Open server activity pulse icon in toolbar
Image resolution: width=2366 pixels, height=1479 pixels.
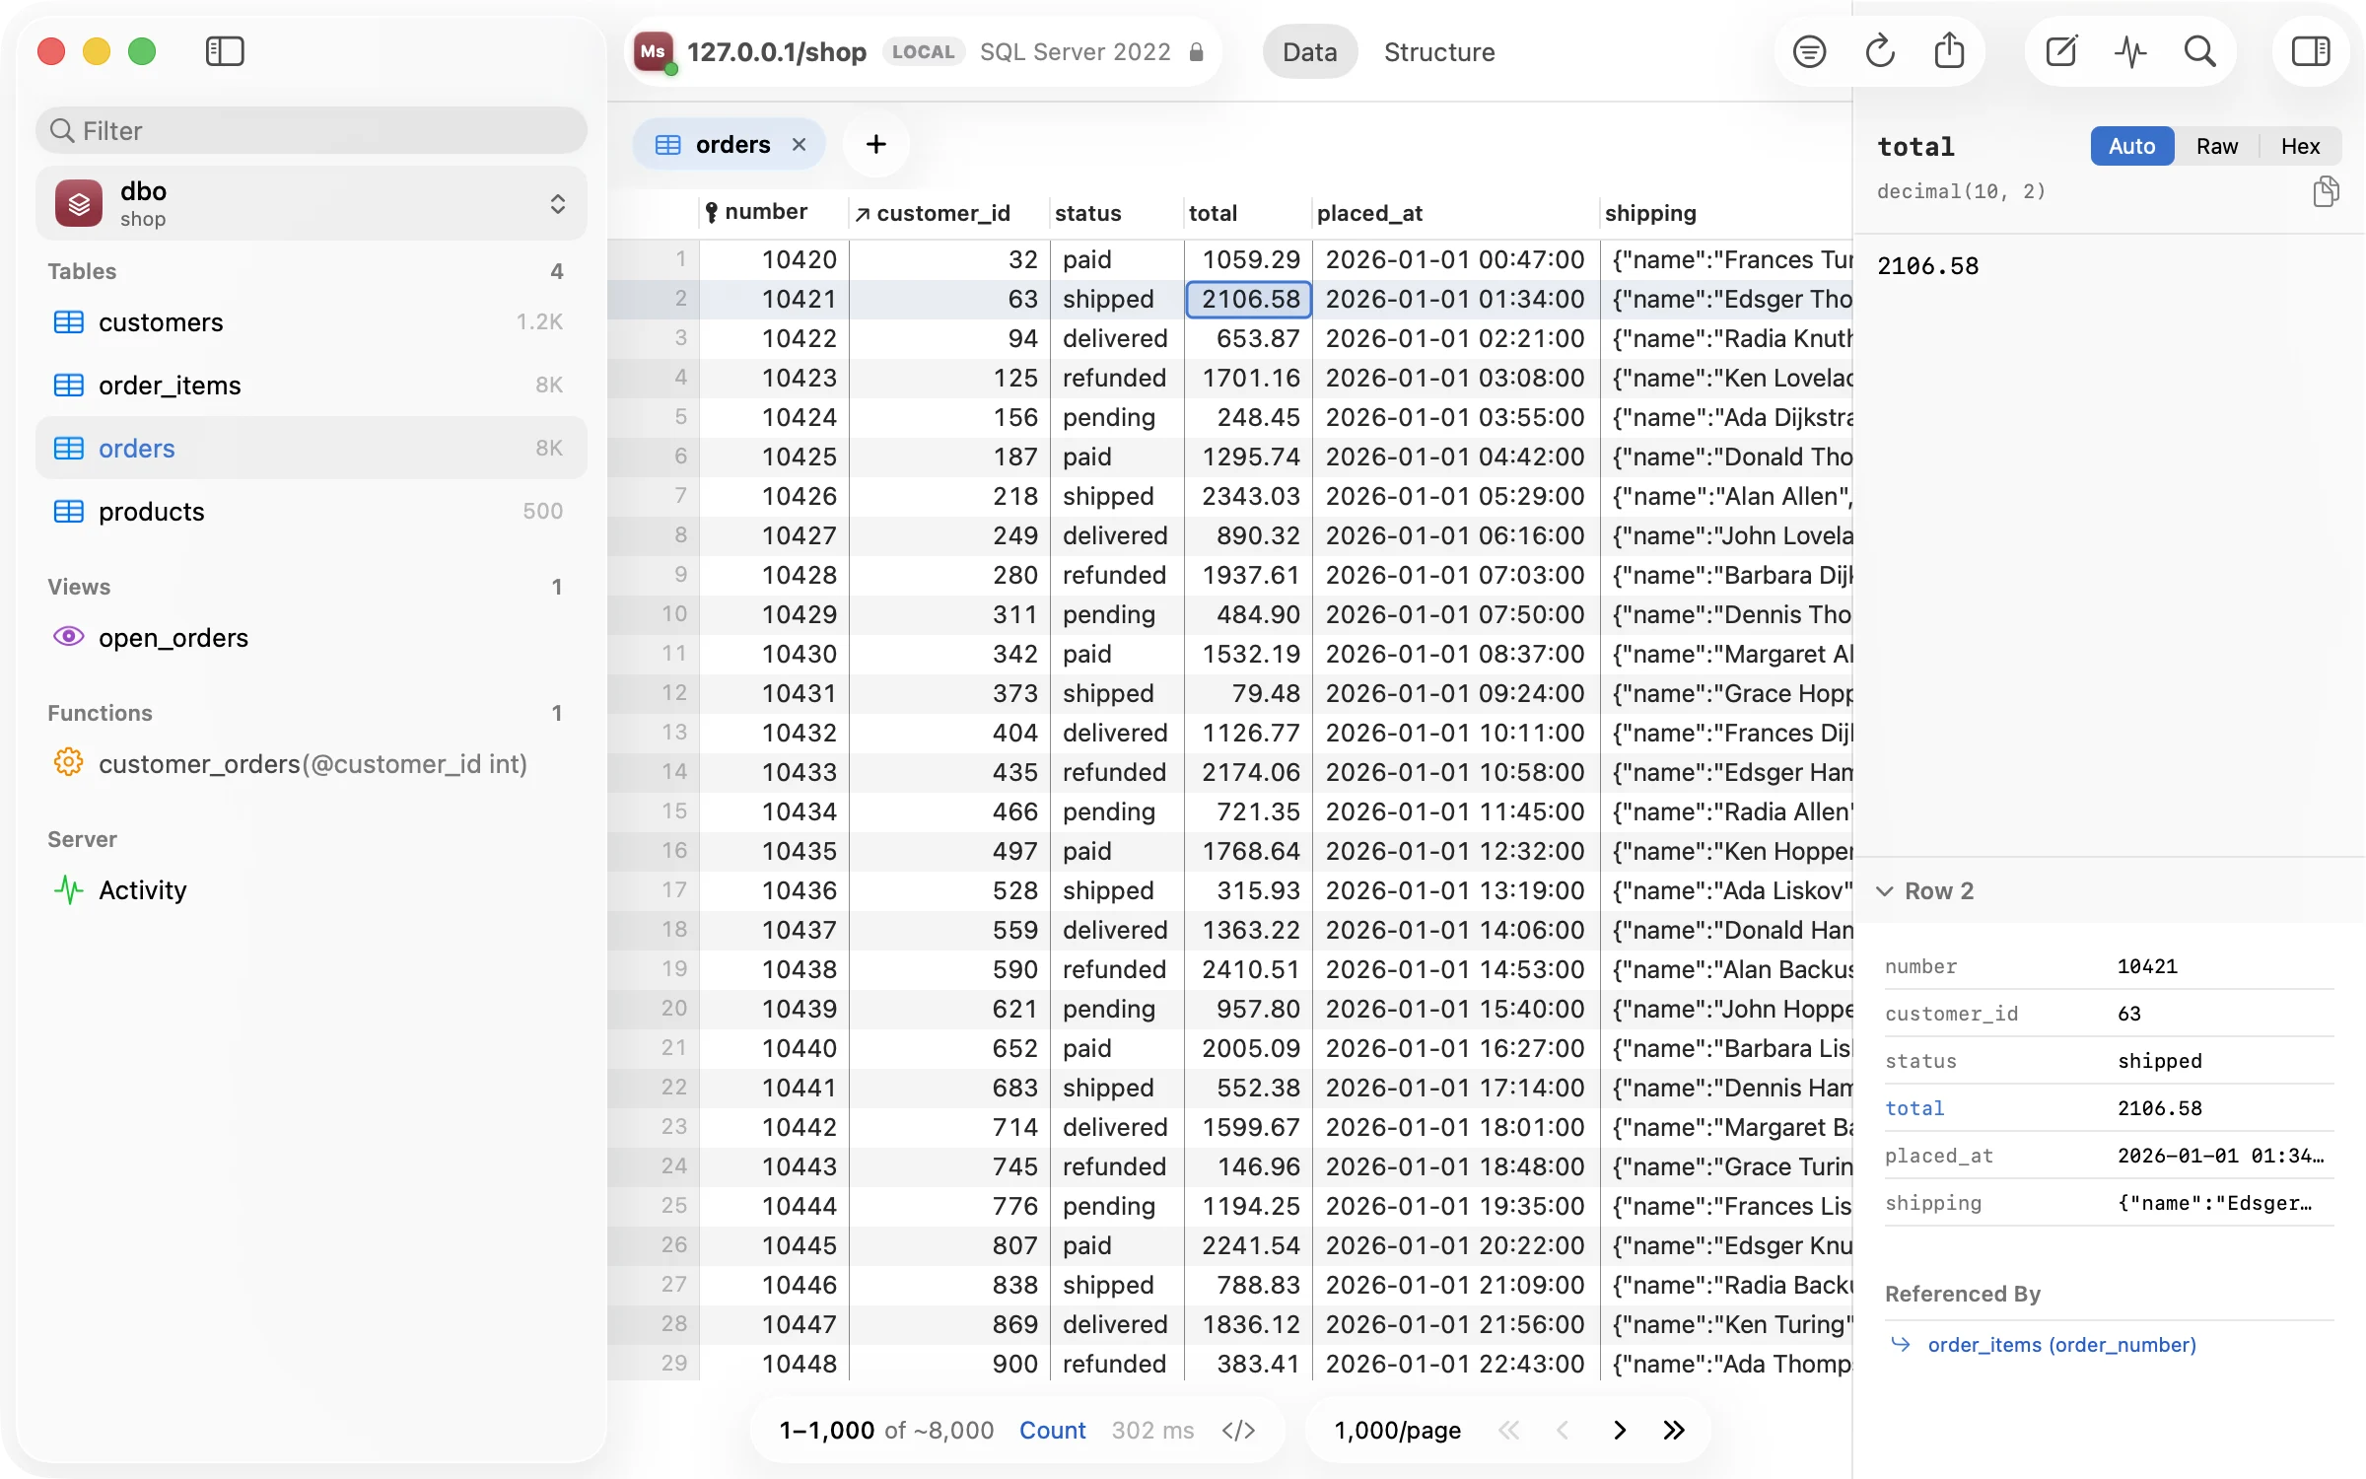coord(2130,51)
